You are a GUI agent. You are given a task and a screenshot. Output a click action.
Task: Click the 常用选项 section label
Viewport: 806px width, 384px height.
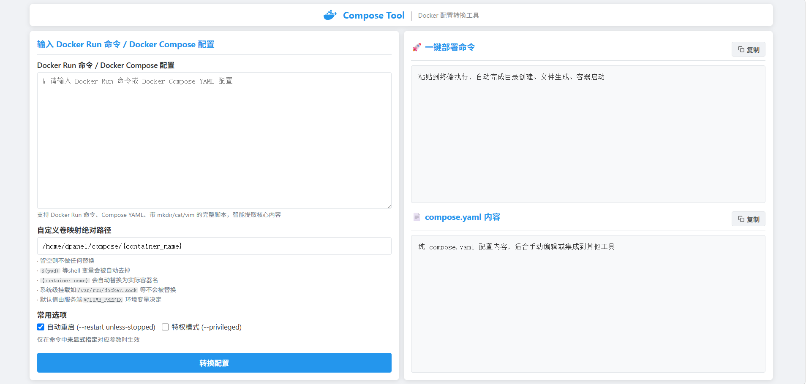(52, 315)
